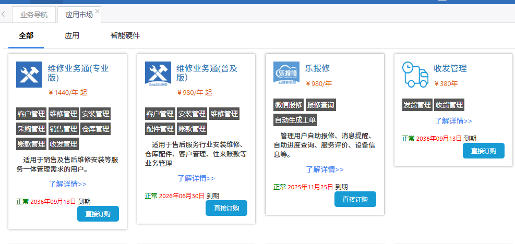The image size is (515, 244).
Task: Click the 维修业务通(专业版) hammer-wrench icon
Action: tap(29, 75)
